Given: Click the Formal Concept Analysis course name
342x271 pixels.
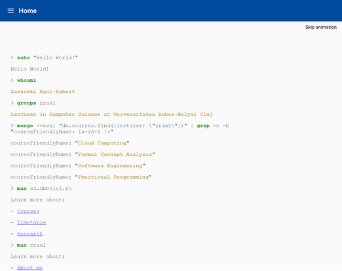Looking at the screenshot, I should coord(115,154).
